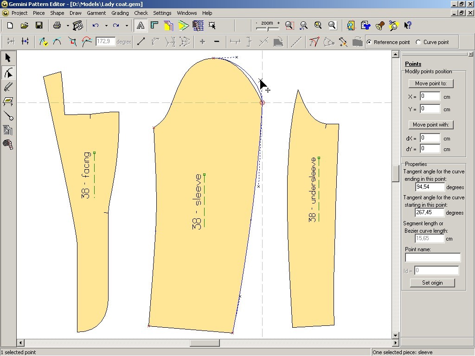Select the arrow selection tool in left toolbar
The width and height of the screenshot is (475, 356).
tap(8, 58)
